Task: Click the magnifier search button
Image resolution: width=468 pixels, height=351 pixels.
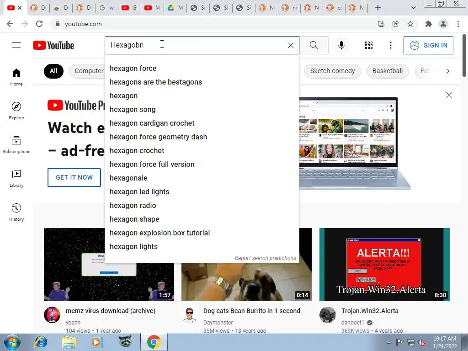Action: click(x=314, y=45)
